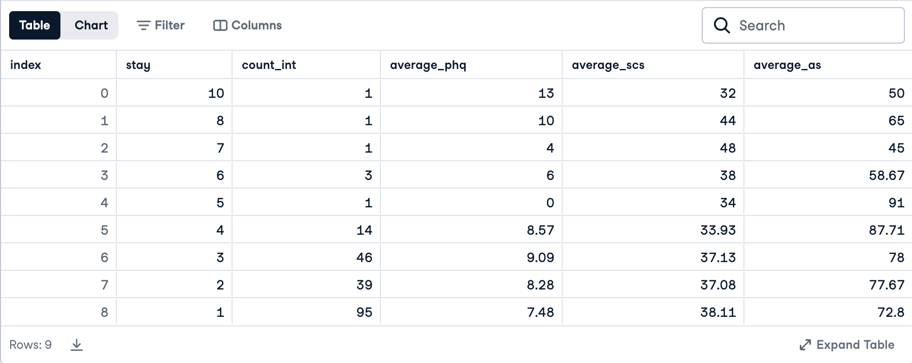Screen dimensions: 912x363
Task: Click the average_scs cell showing 33.93
Action: pyautogui.click(x=653, y=230)
